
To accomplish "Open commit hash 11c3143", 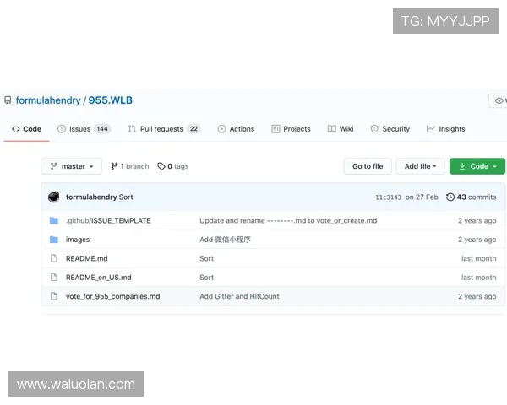I will coord(387,197).
